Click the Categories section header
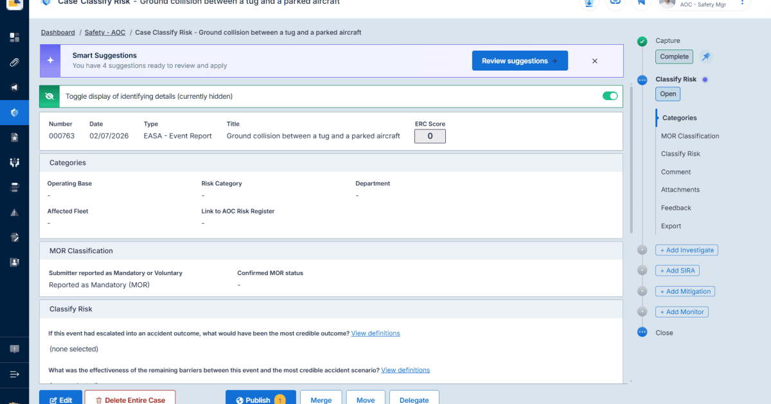The image size is (771, 404). 331,163
